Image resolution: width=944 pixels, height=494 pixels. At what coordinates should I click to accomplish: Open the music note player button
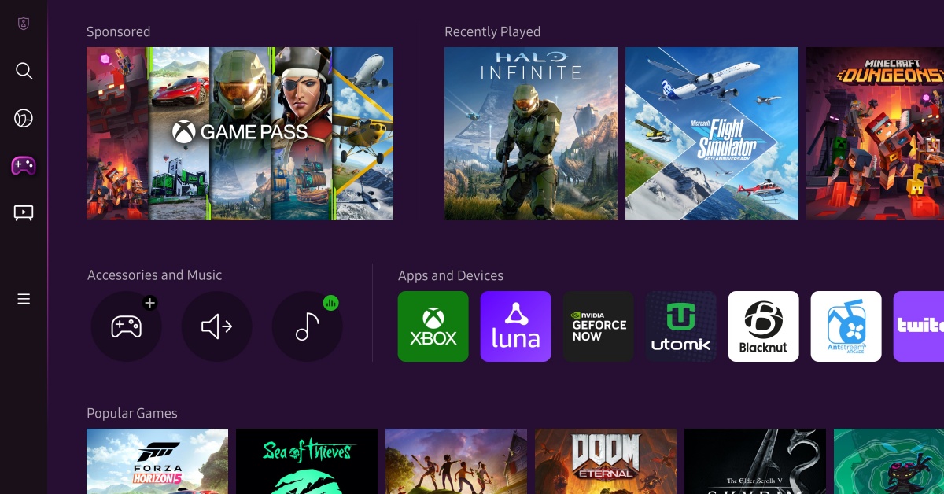(x=307, y=326)
